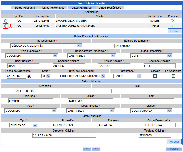The width and height of the screenshot is (183, 152).
Task: Click the name CASTRO LOPEZ JUAN ANDRES
Action: click(75, 26)
